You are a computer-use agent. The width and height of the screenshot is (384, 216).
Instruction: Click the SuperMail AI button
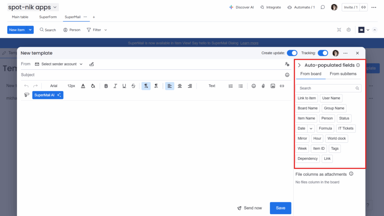48,95
